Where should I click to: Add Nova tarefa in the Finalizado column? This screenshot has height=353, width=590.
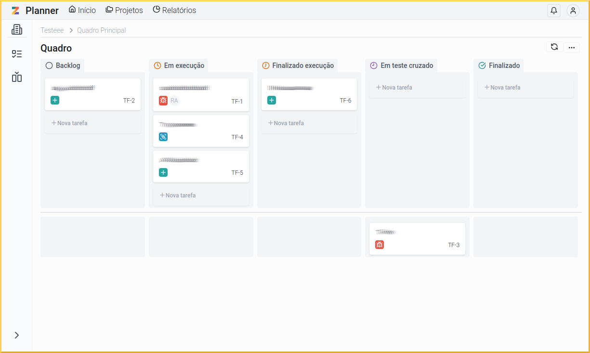(x=502, y=88)
